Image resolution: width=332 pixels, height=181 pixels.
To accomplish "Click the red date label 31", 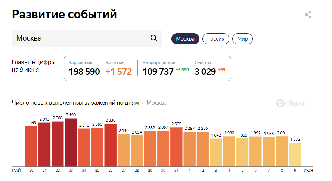I will [x=176, y=171].
